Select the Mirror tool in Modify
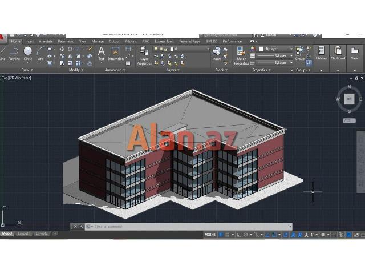This screenshot has height=274, width=365. click(x=70, y=56)
